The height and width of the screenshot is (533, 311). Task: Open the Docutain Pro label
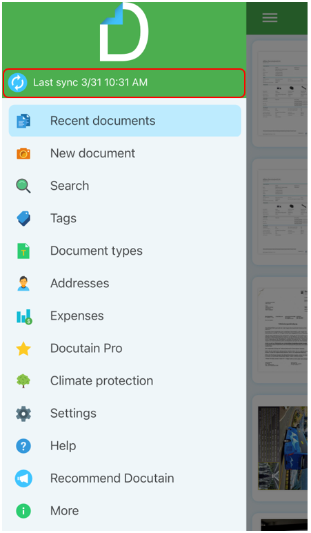(86, 349)
